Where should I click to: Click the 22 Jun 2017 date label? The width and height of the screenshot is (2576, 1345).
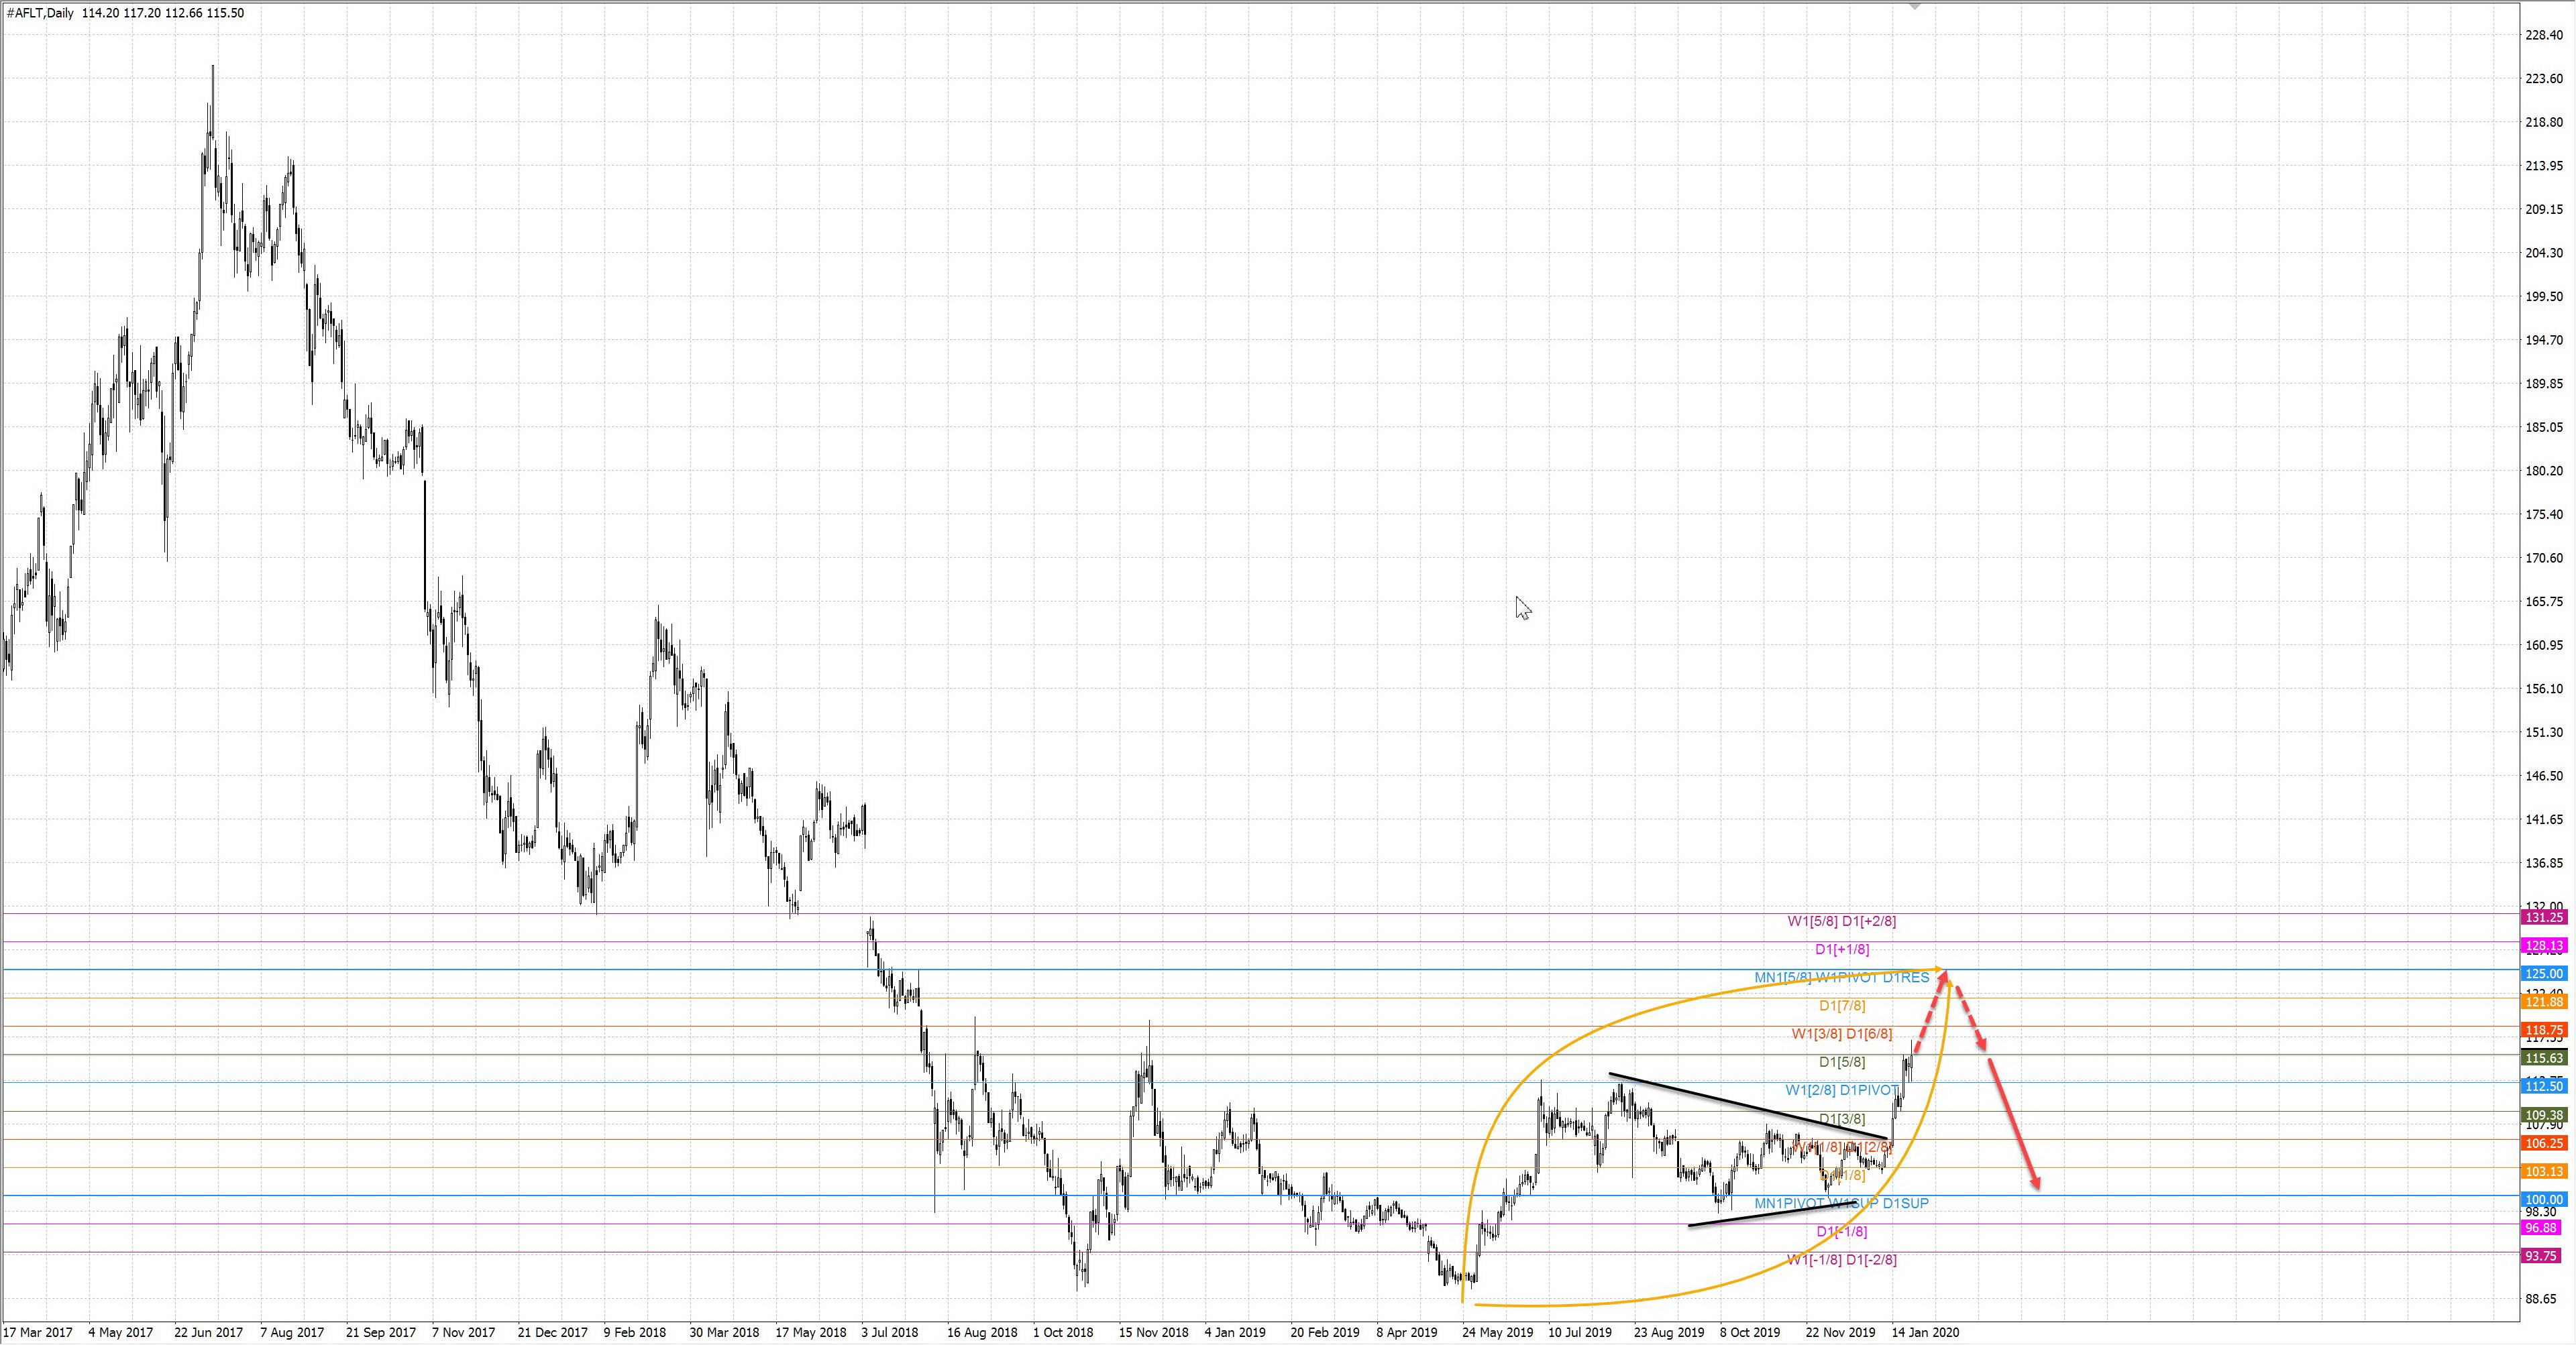208,1332
